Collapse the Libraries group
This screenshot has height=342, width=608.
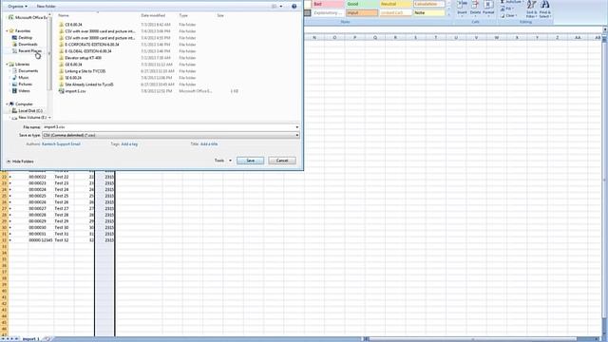(7, 64)
